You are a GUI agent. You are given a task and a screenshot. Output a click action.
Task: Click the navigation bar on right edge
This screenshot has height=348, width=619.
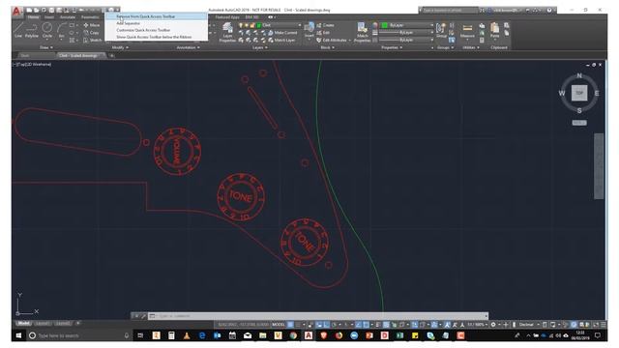[599, 165]
